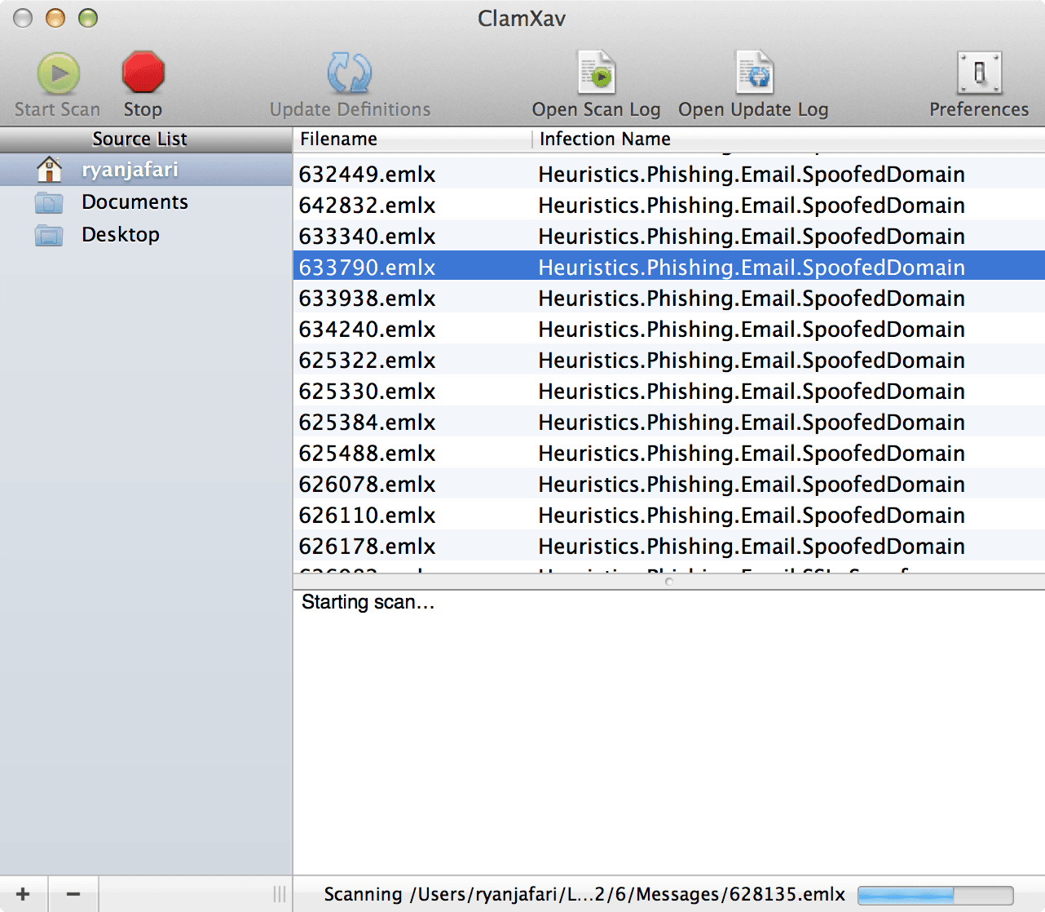Select file 633790.emlx
Image resolution: width=1045 pixels, height=912 pixels.
(367, 268)
